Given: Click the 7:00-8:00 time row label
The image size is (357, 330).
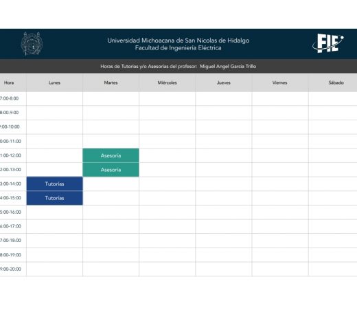Looking at the screenshot, I should (9, 98).
